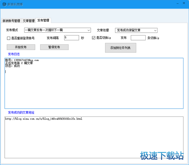
Task: Open the 文章管理 tab
Action: [29, 21]
